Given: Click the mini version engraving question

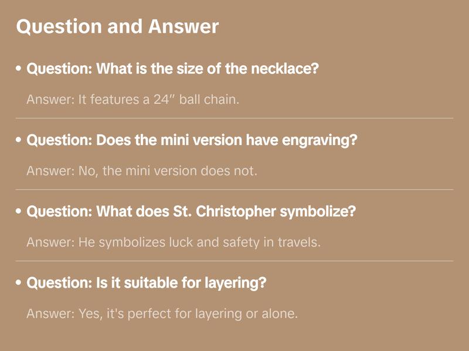Looking at the screenshot, I should [192, 141].
